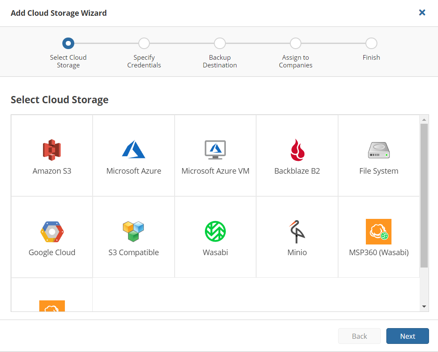Select the Google Cloud hexagon icon

[x=52, y=232]
